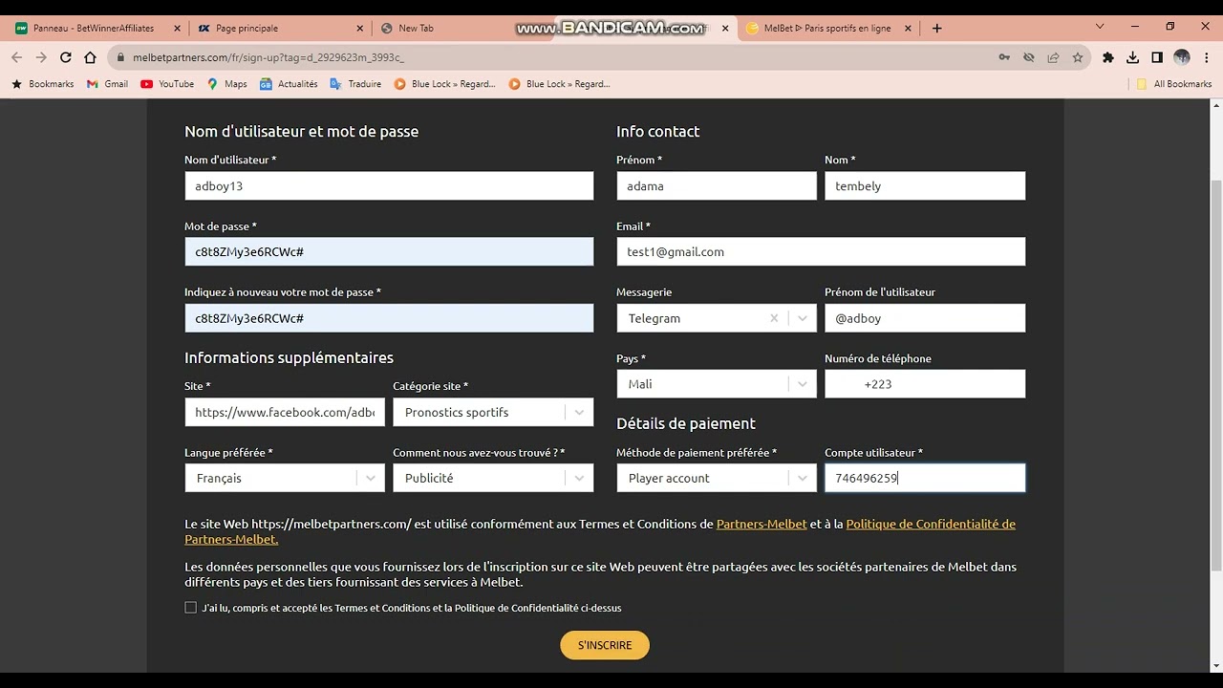Check the Termes et Conditions acceptance box
This screenshot has width=1223, height=688.
(x=190, y=608)
